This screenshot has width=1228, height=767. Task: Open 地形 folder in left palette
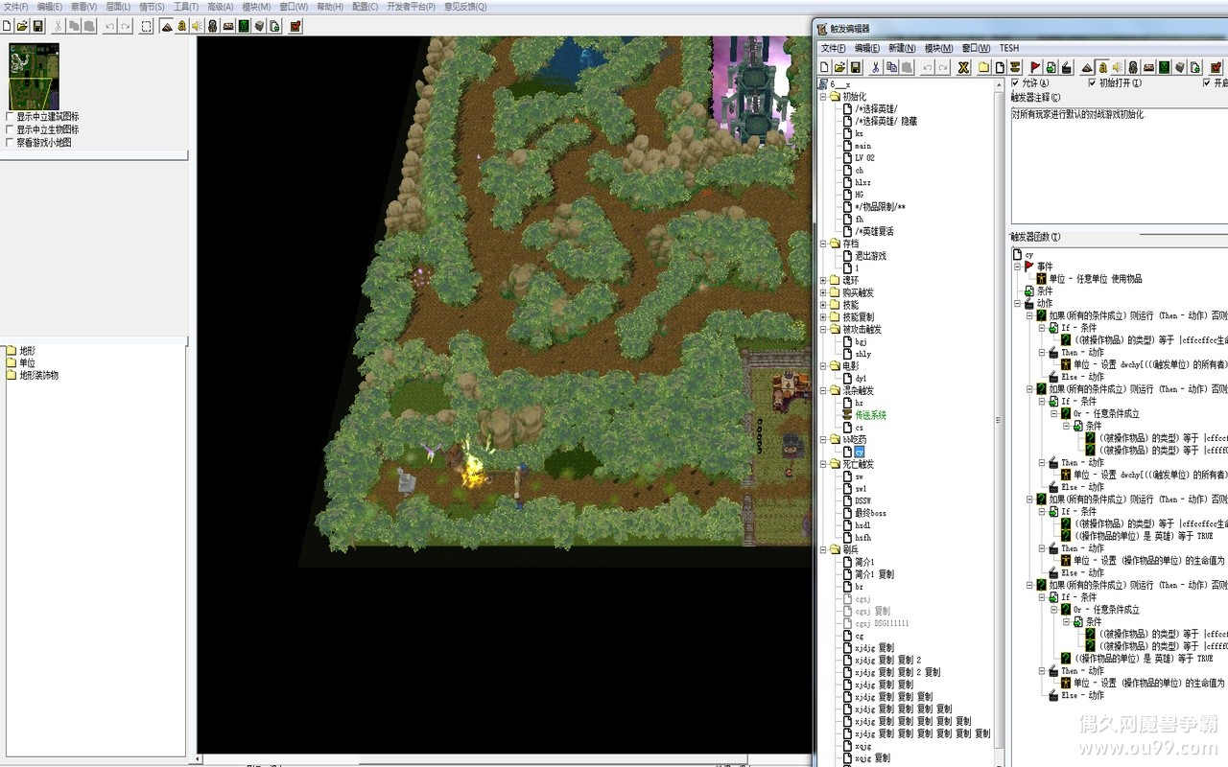[27, 351]
